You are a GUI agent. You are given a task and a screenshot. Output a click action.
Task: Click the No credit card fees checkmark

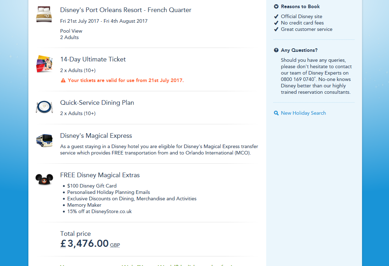tap(276, 23)
